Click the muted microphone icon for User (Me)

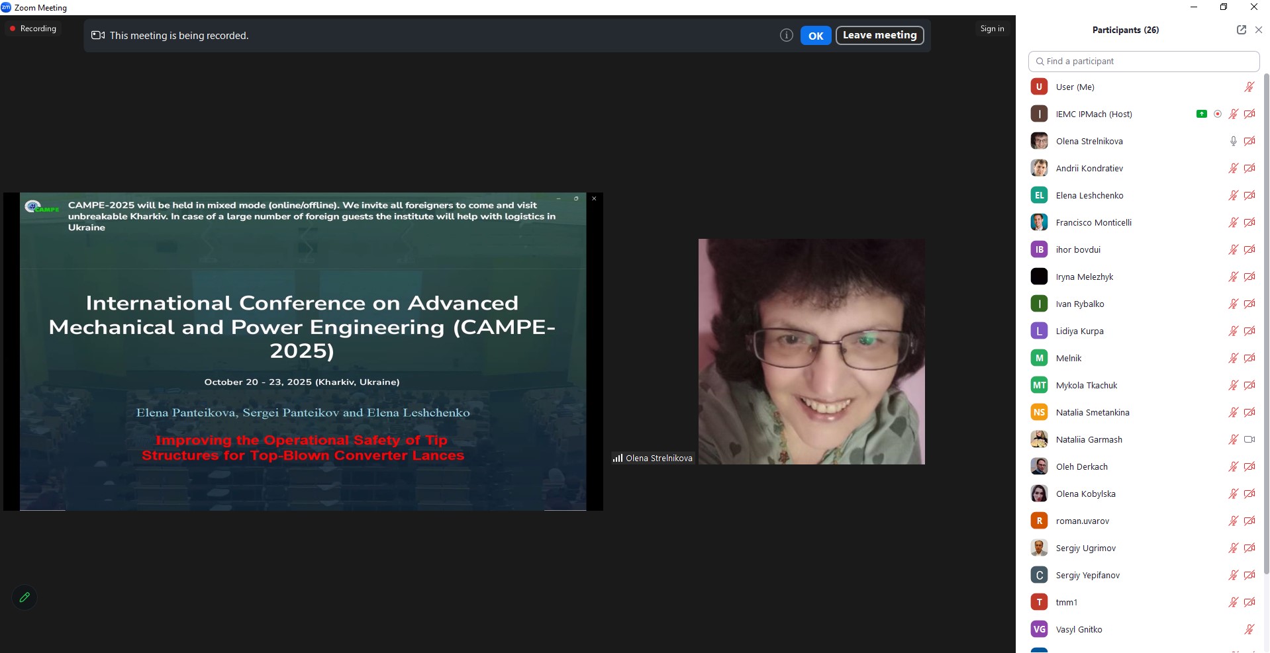point(1249,87)
